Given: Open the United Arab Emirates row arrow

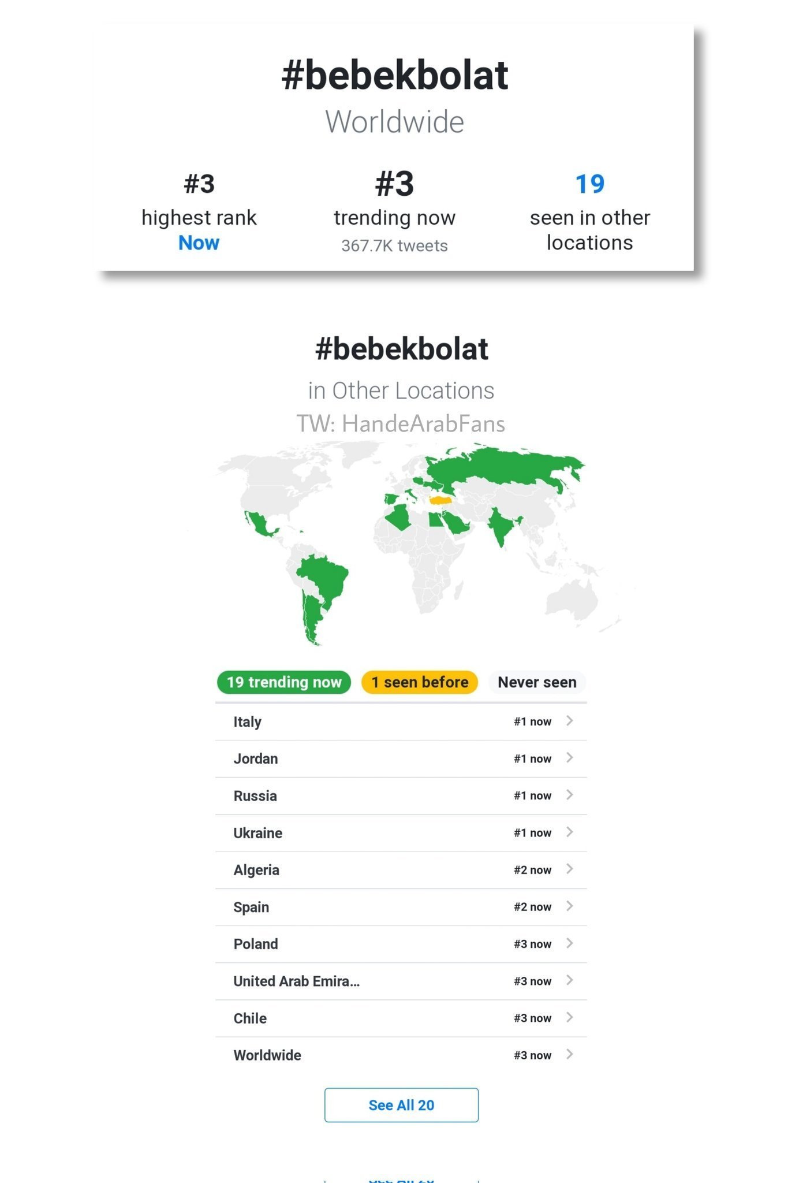Looking at the screenshot, I should (569, 980).
